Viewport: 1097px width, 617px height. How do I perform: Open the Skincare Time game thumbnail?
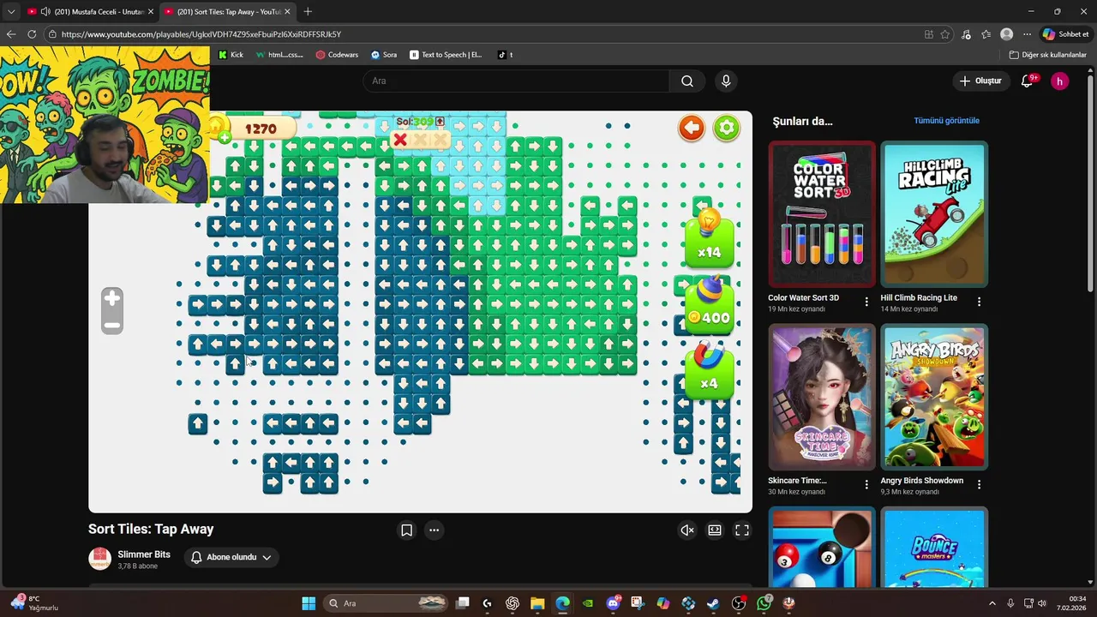tap(822, 397)
